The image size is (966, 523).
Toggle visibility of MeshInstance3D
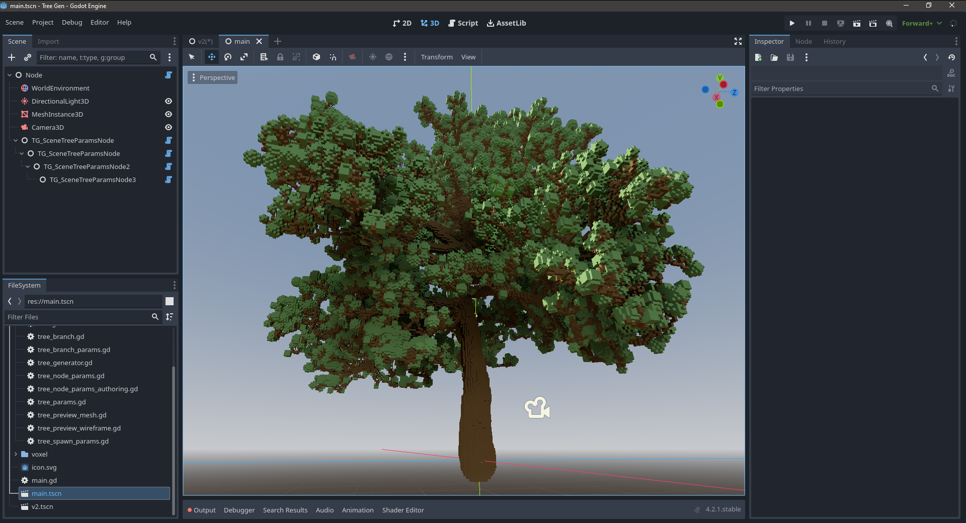[x=169, y=114]
